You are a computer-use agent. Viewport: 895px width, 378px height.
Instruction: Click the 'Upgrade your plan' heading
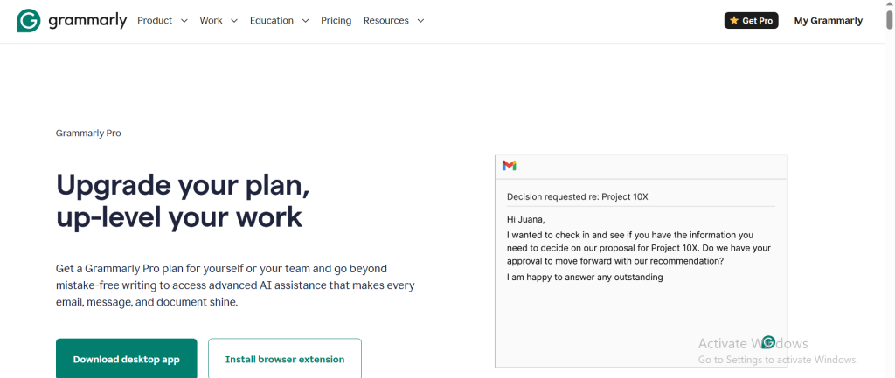coord(184,201)
